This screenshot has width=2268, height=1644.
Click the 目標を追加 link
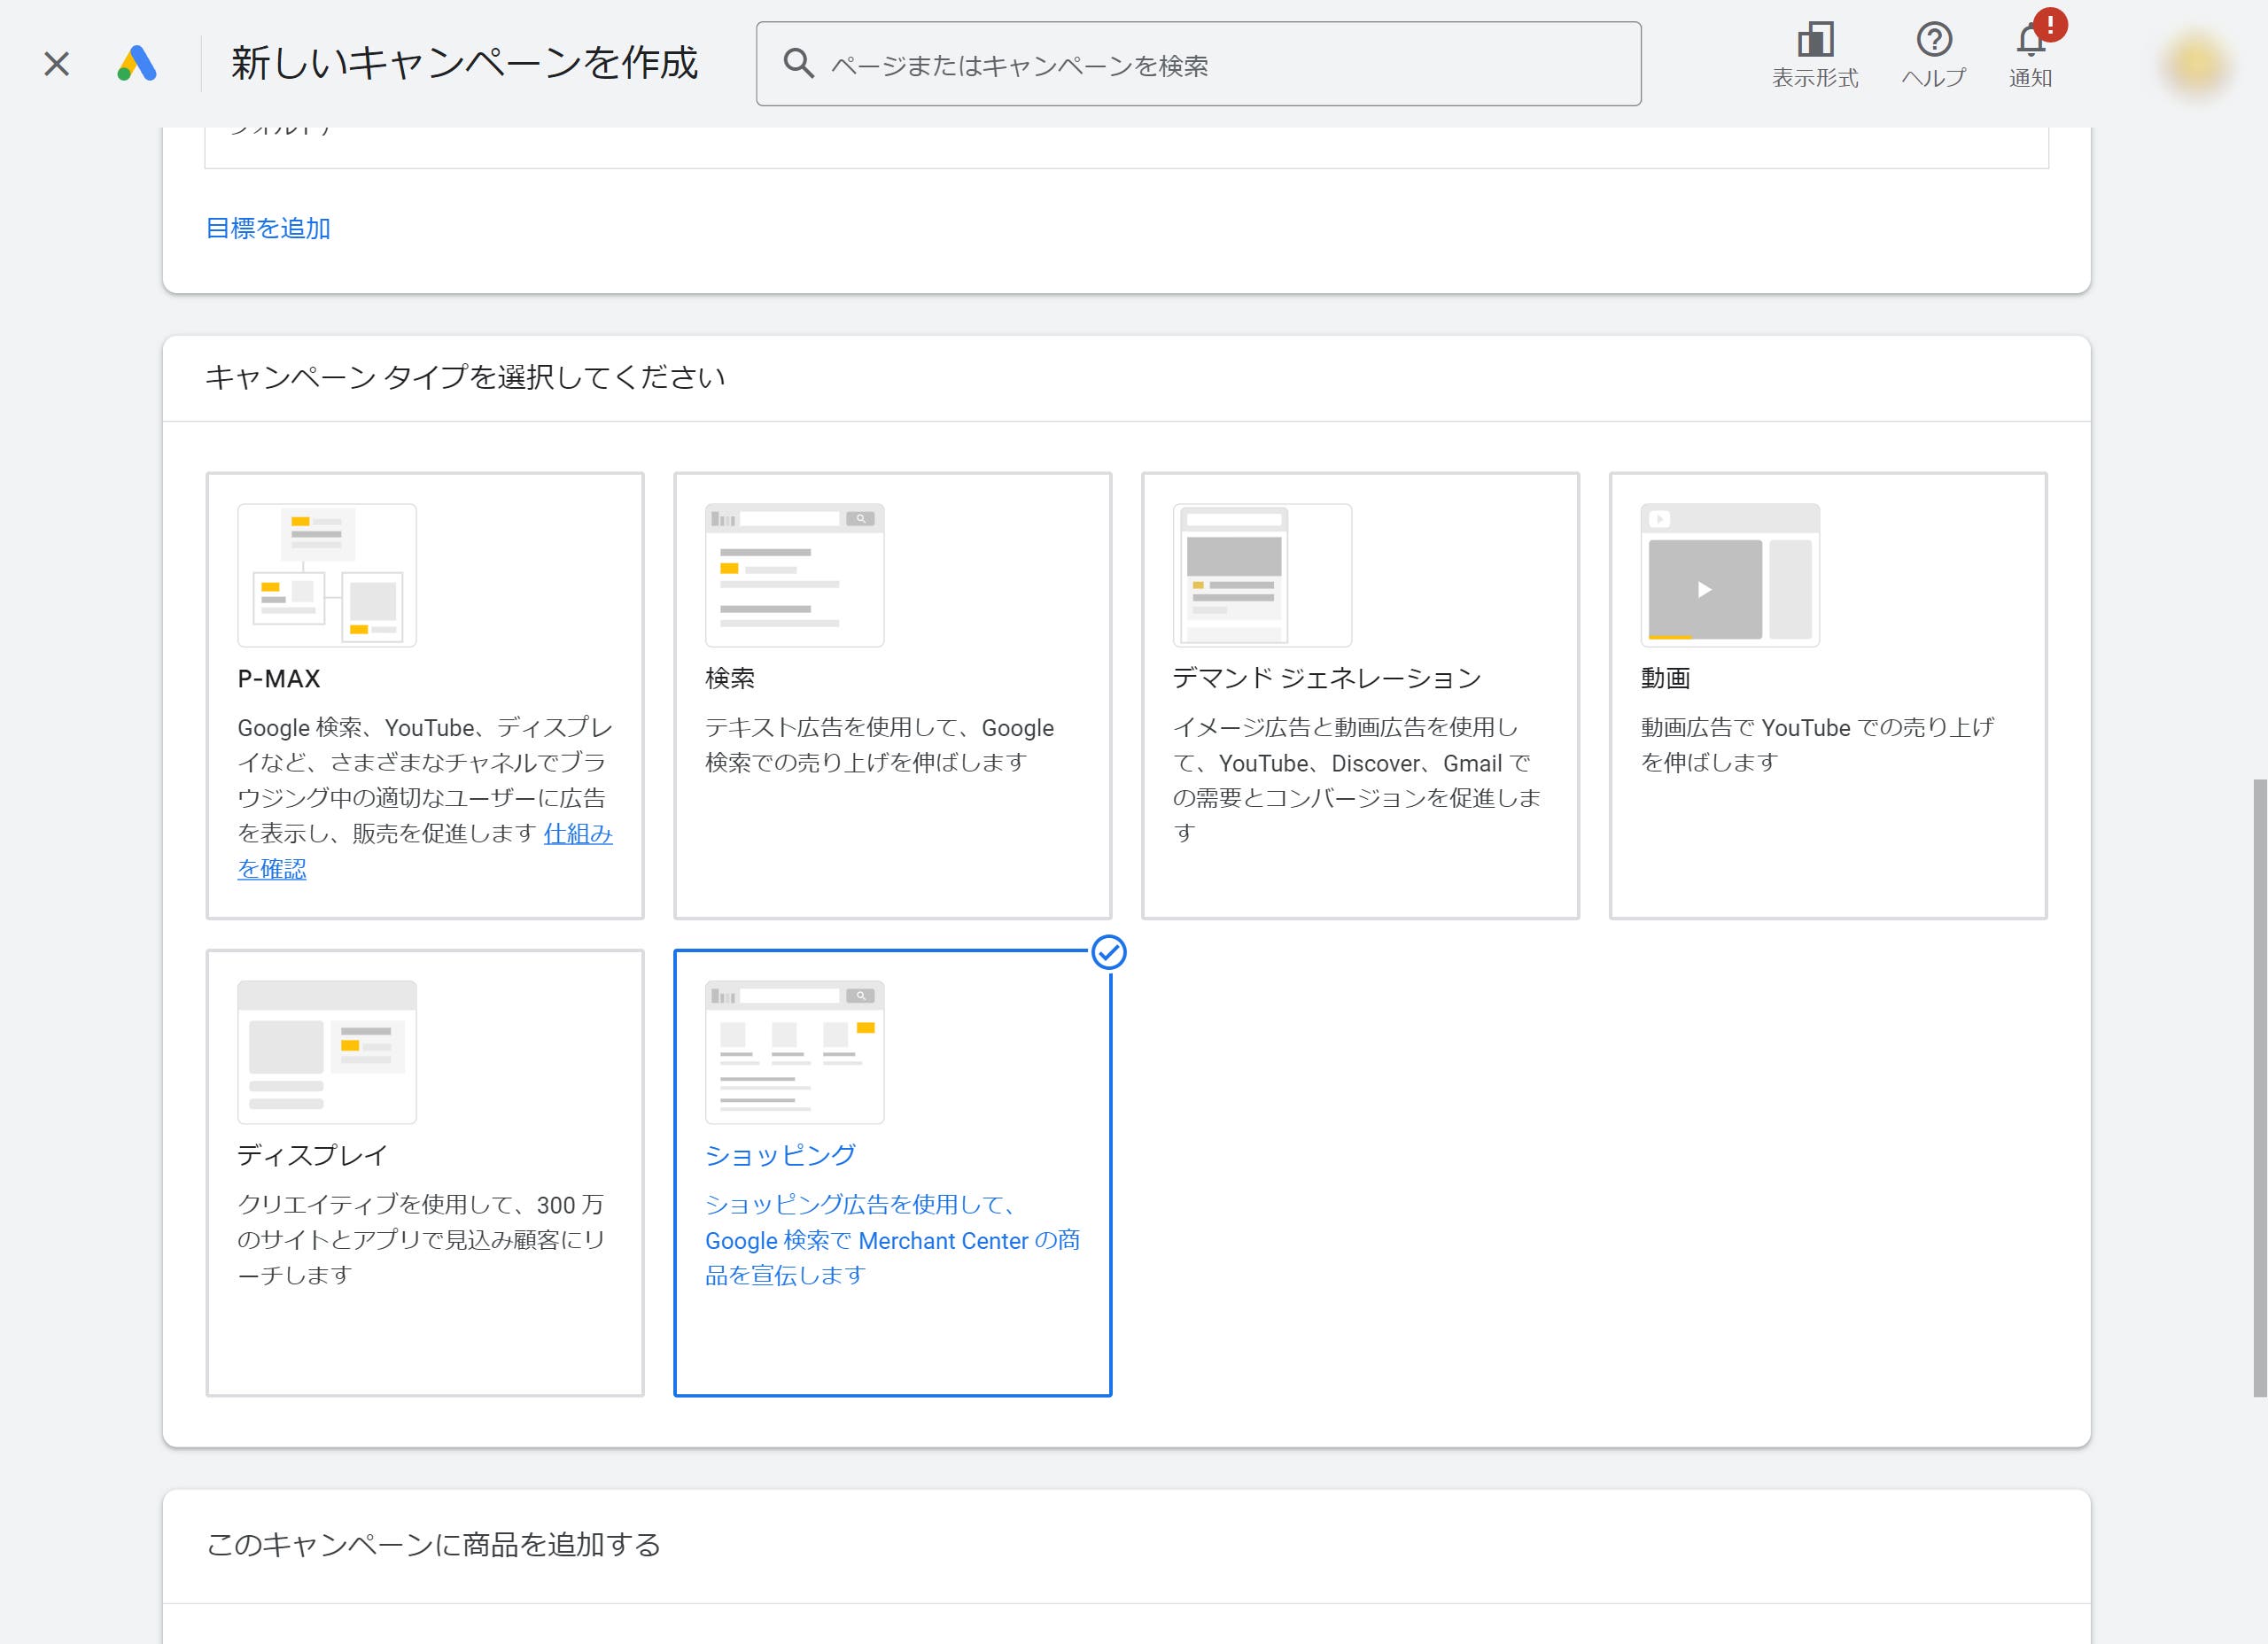(268, 229)
